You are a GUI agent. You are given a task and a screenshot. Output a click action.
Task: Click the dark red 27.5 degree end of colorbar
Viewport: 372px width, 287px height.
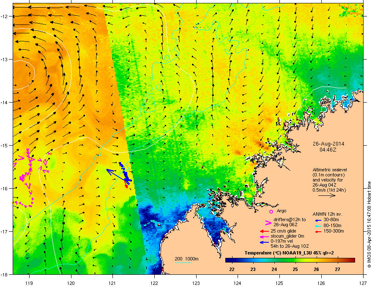pyautogui.click(x=353, y=260)
